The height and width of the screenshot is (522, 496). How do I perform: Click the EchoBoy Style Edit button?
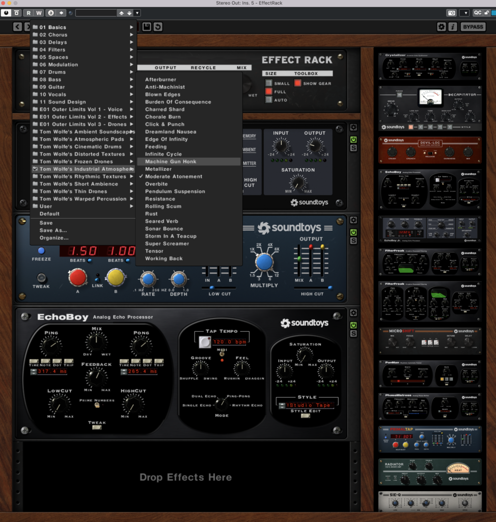(x=306, y=416)
